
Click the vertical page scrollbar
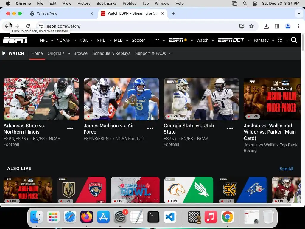click(x=303, y=43)
